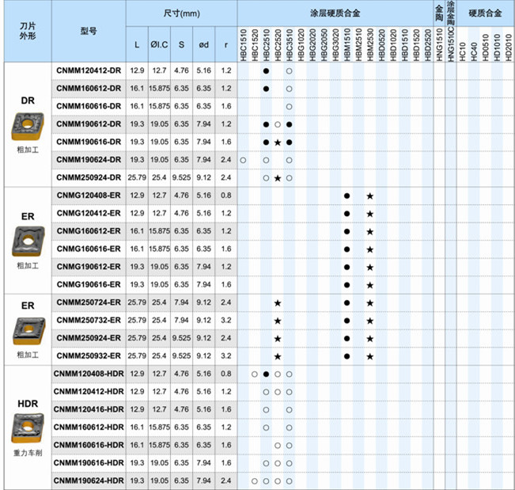Click the 尺寸(mm) header
This screenshot has width=515, height=490.
[181, 14]
